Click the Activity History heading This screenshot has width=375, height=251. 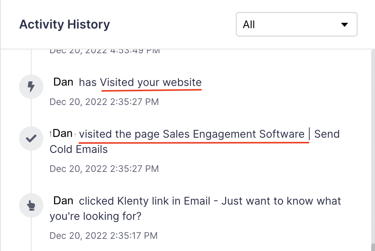click(x=65, y=25)
